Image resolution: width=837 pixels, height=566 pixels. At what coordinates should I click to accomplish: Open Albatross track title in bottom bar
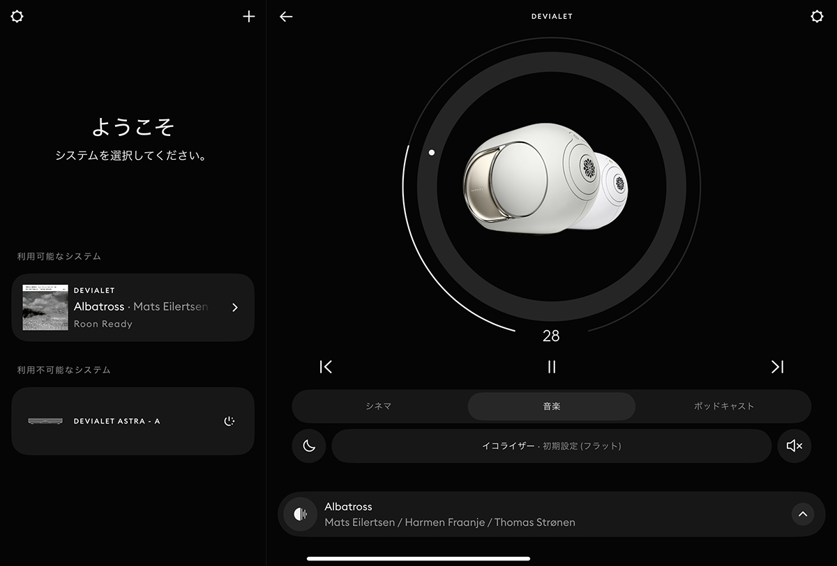[348, 507]
